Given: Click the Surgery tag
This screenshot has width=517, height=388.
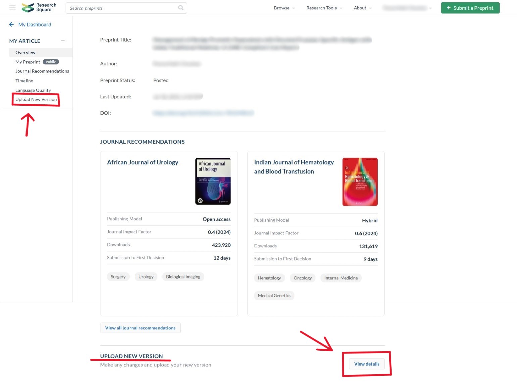Looking at the screenshot, I should coord(118,277).
